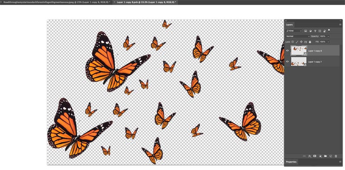
Task: Filter layers by type layer icon
Action: [315, 31]
